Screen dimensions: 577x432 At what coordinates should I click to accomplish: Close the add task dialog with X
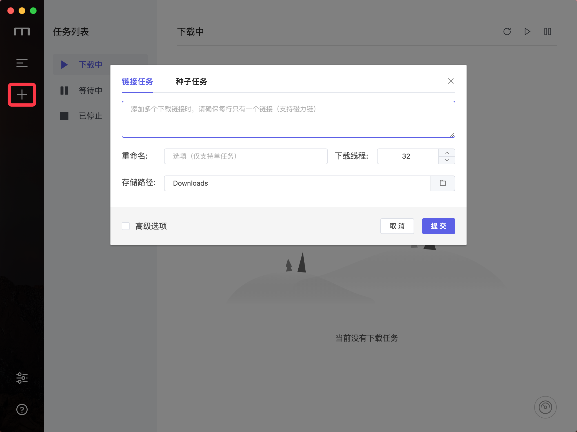coord(451,81)
